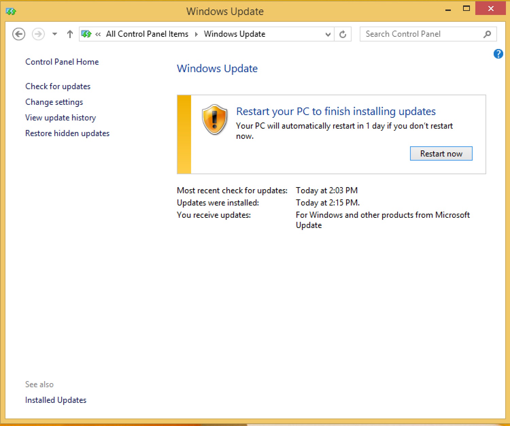
Task: Open the recent locations dropdown arrow
Action: tap(54, 34)
